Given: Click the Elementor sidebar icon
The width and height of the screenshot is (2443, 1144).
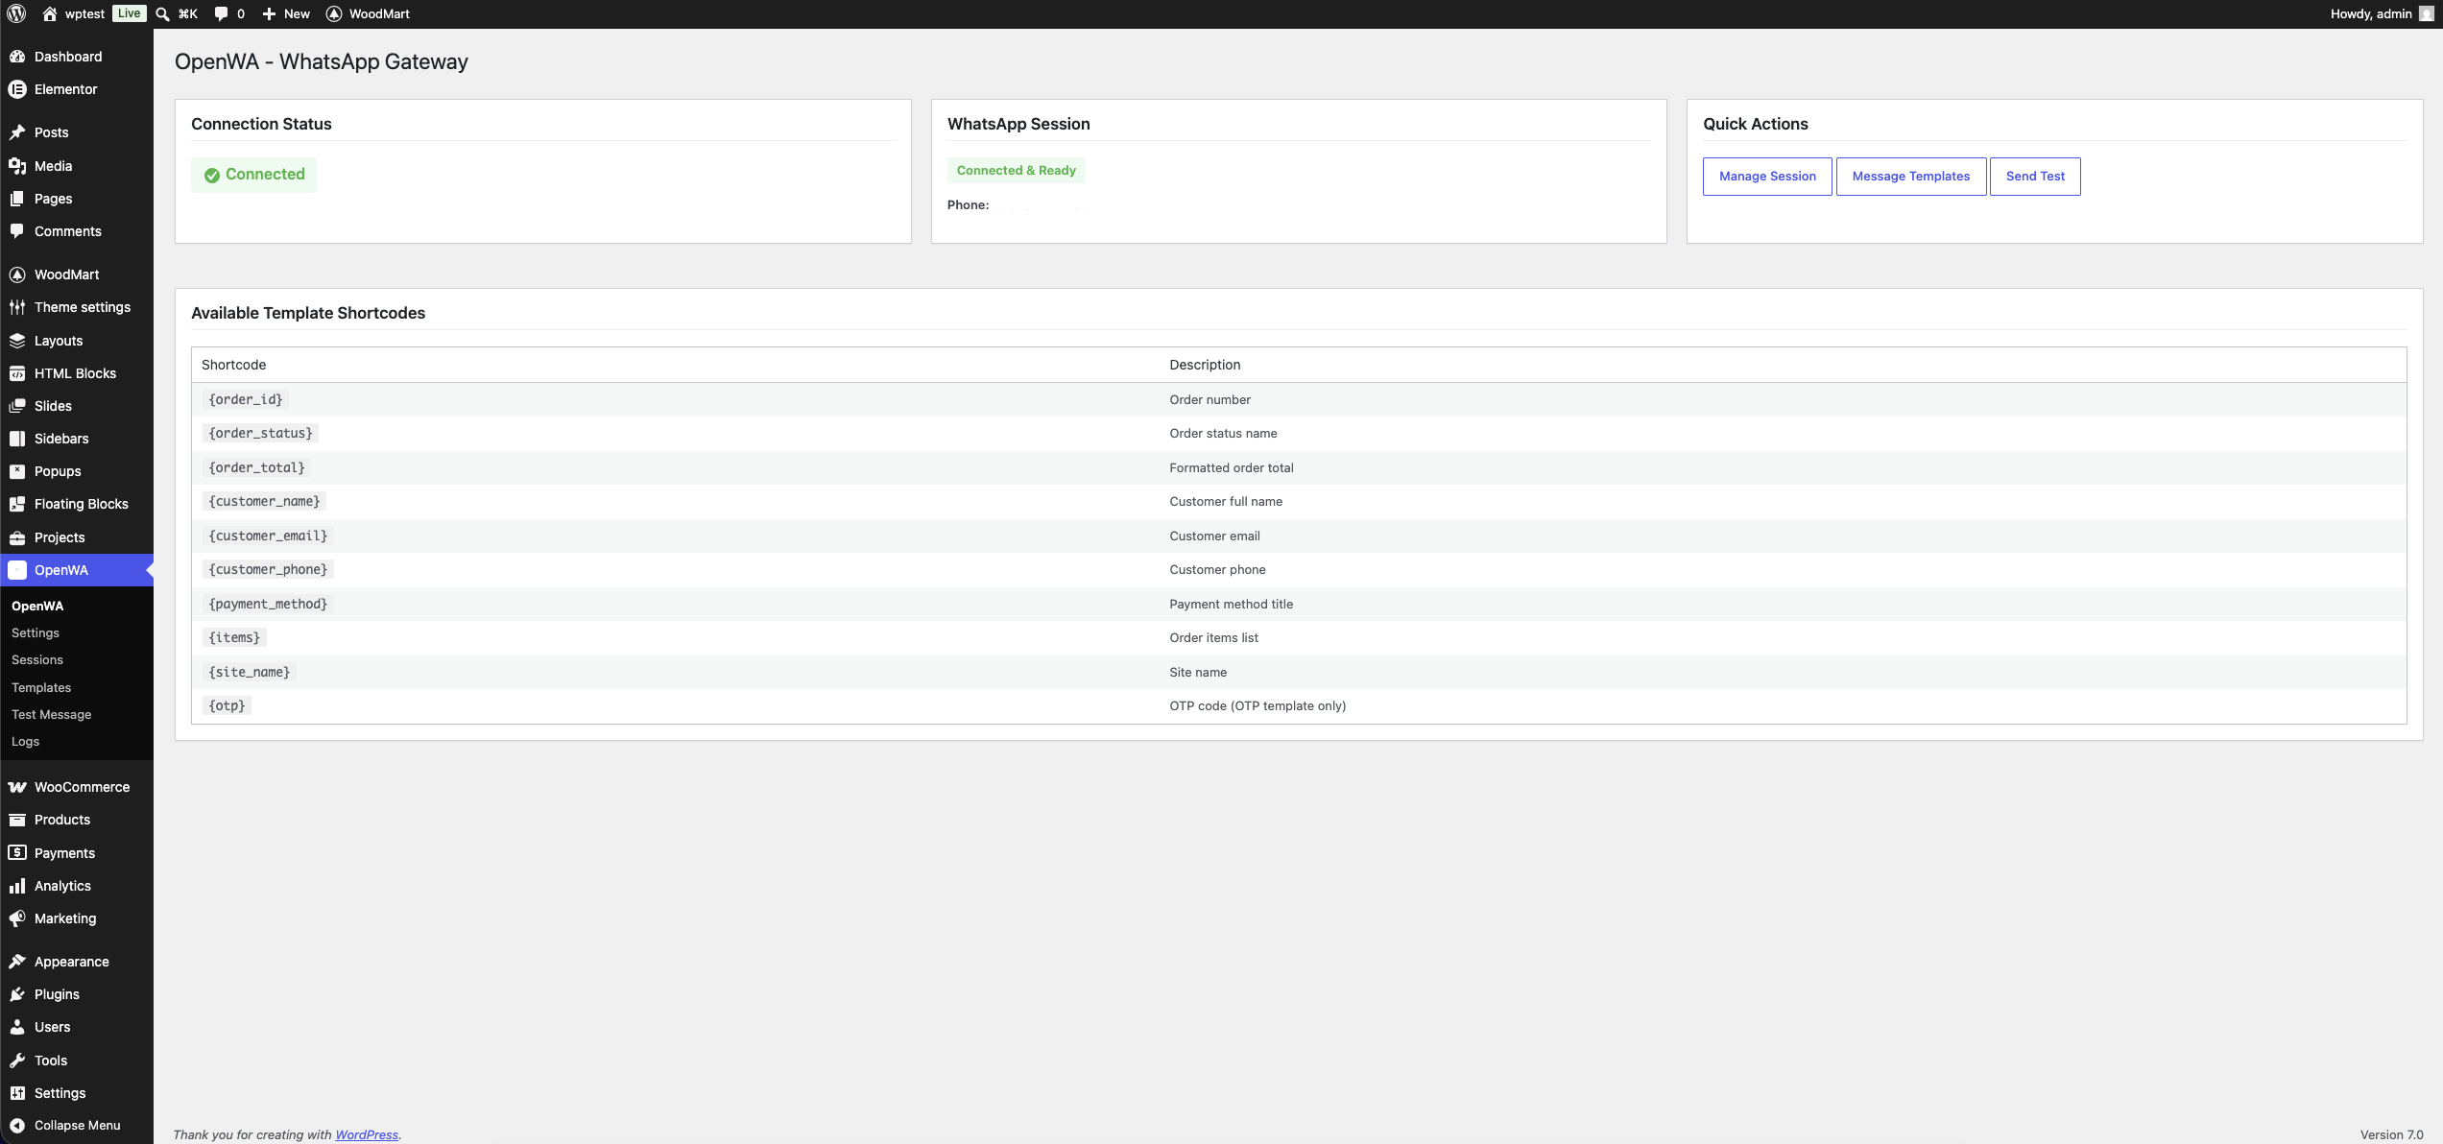Looking at the screenshot, I should pyautogui.click(x=17, y=89).
